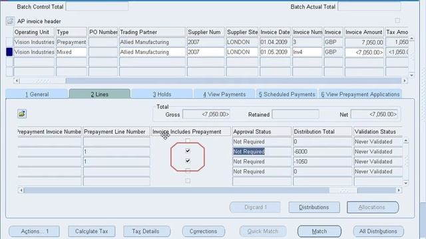Viewport: 426px width, 239px height.
Task: Click Distribution Total cell -6000
Action: coord(322,152)
